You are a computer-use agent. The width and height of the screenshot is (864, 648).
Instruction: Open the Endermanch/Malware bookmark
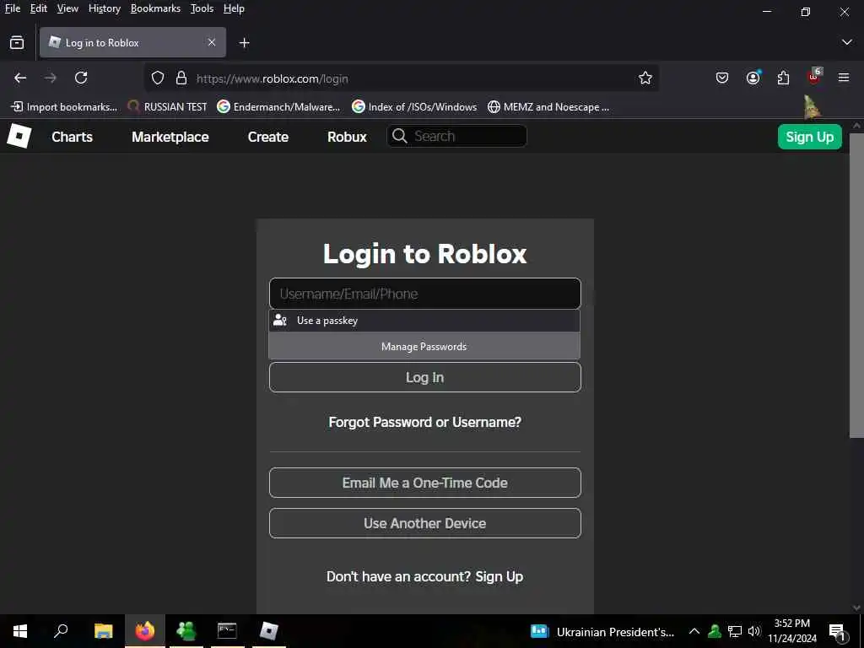[278, 107]
